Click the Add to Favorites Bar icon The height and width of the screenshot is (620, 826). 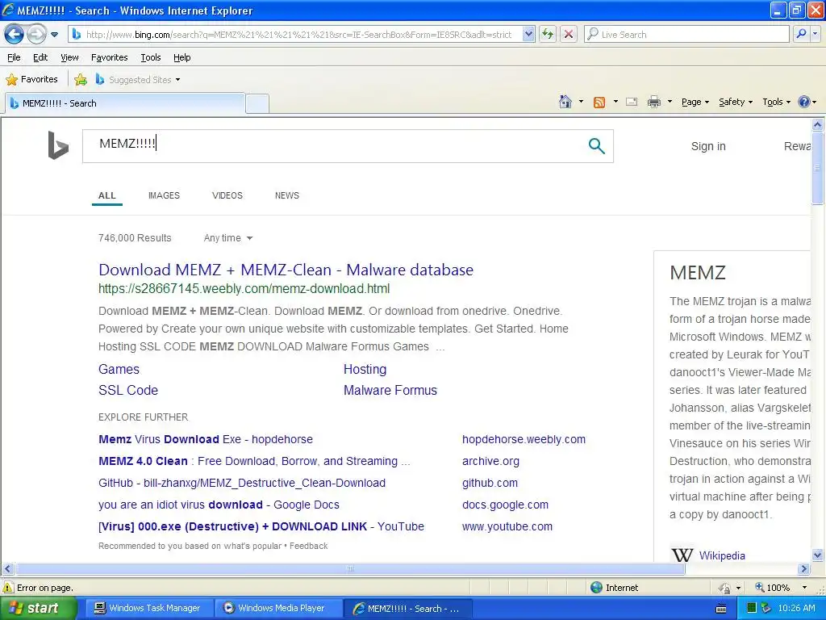click(81, 80)
